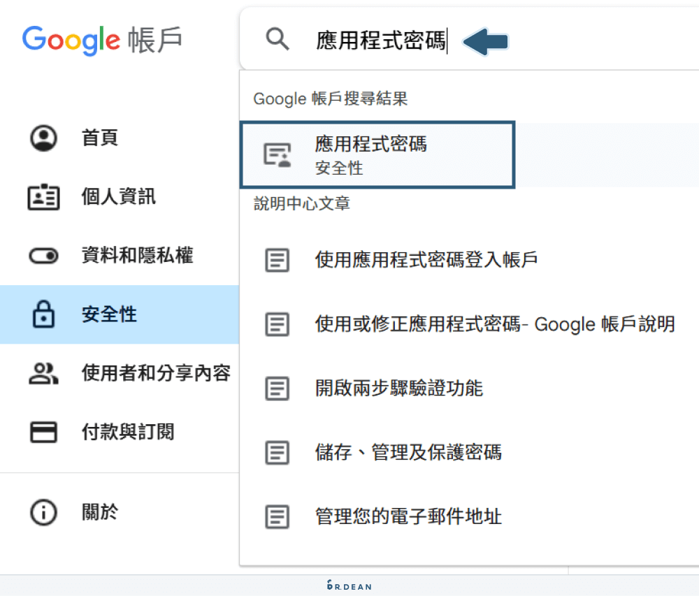Click the 首頁 home icon in sidebar
Image resolution: width=699 pixels, height=596 pixels.
[x=43, y=138]
